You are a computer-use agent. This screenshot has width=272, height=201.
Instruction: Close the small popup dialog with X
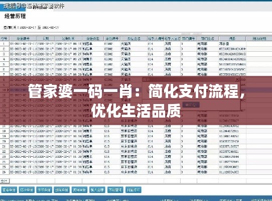pyautogui.click(x=237, y=79)
